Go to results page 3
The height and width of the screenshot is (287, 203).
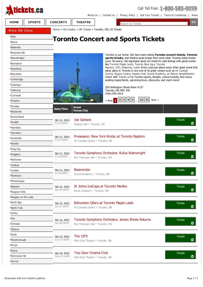[124, 99]
